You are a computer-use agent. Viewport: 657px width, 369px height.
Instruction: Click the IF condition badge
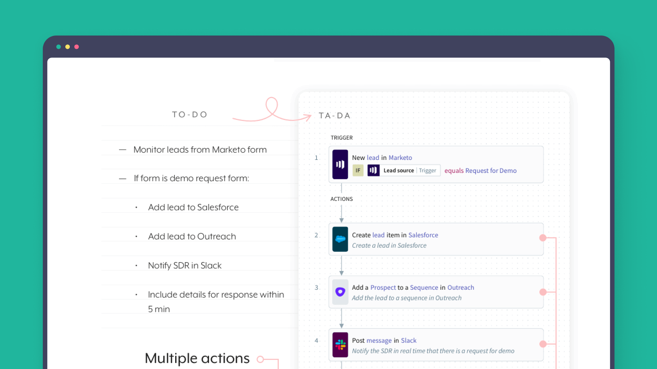coord(358,170)
